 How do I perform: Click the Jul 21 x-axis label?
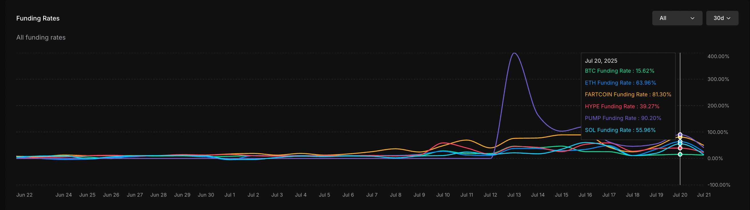click(703, 195)
